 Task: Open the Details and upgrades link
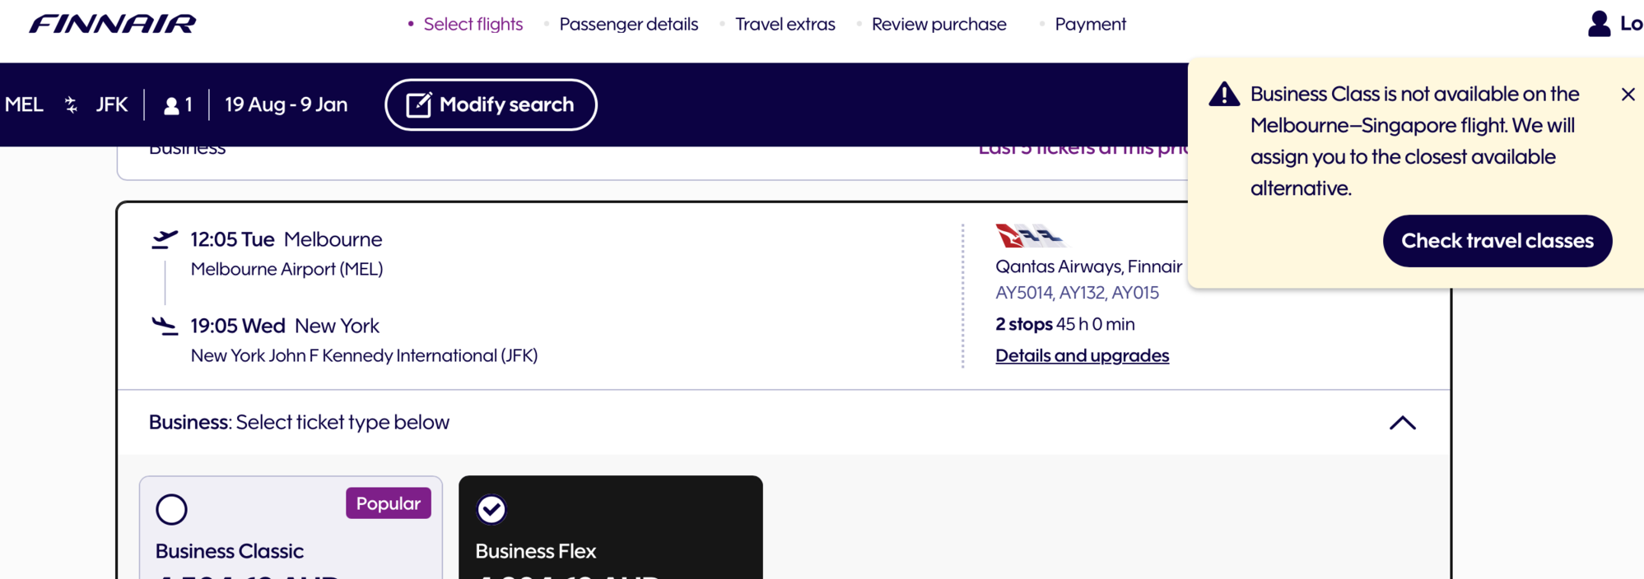tap(1082, 354)
